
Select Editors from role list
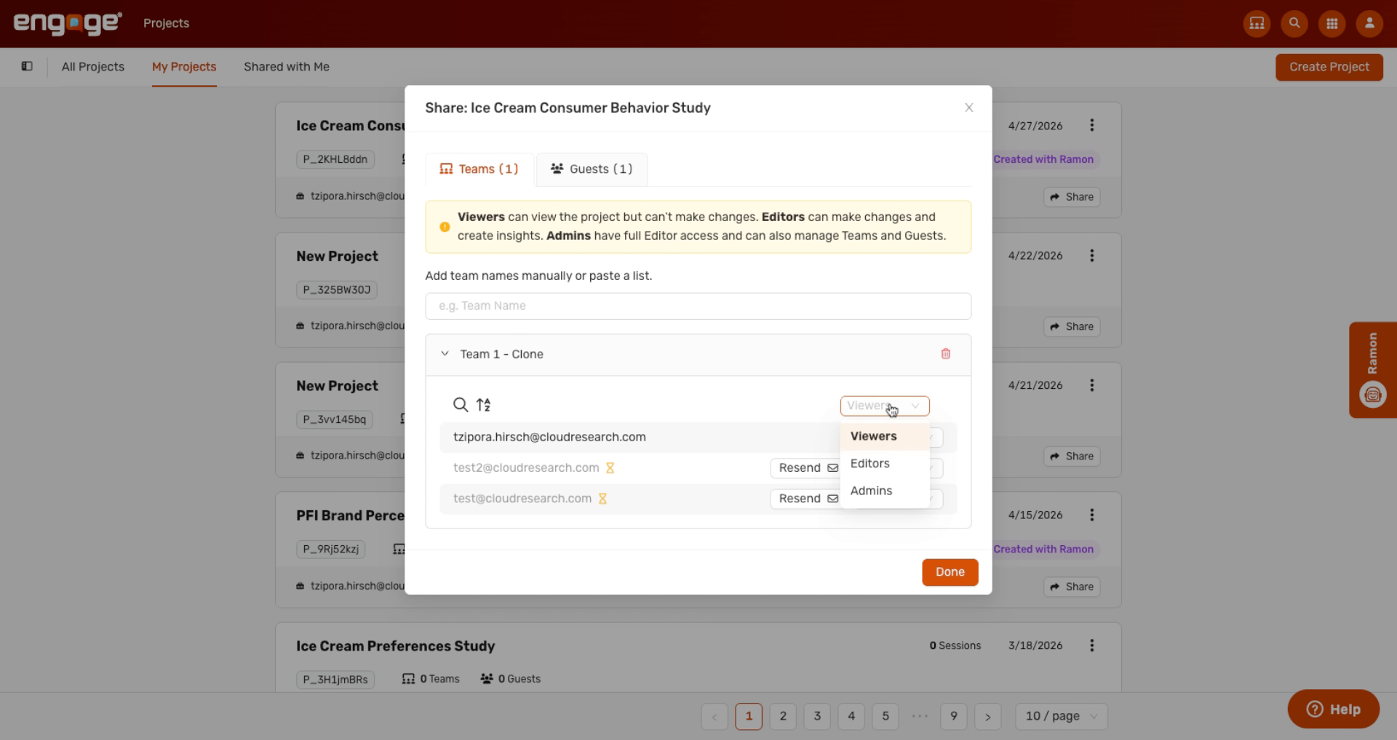[885, 464]
